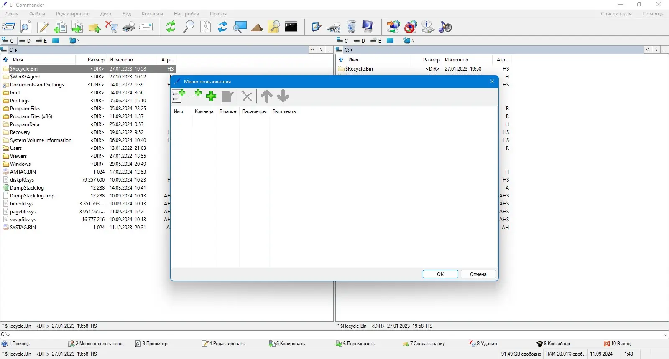
Task: Click the music note speaker toolbar icon
Action: [x=445, y=27]
